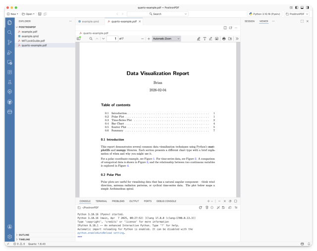The image size is (317, 251).
Task: Click the PDF find magnifier icon
Action: tap(91, 39)
